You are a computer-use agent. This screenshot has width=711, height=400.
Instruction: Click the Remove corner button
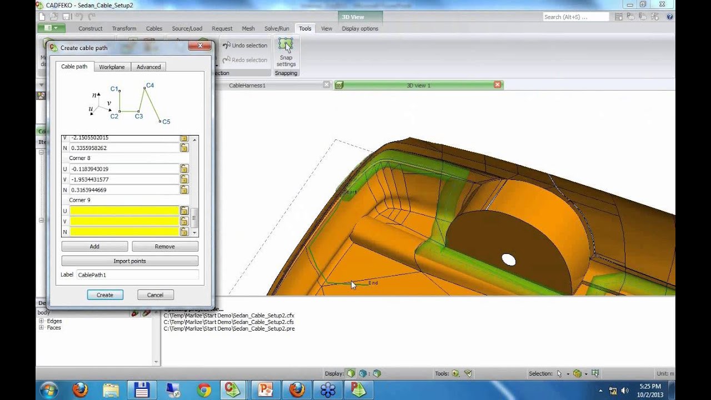165,247
